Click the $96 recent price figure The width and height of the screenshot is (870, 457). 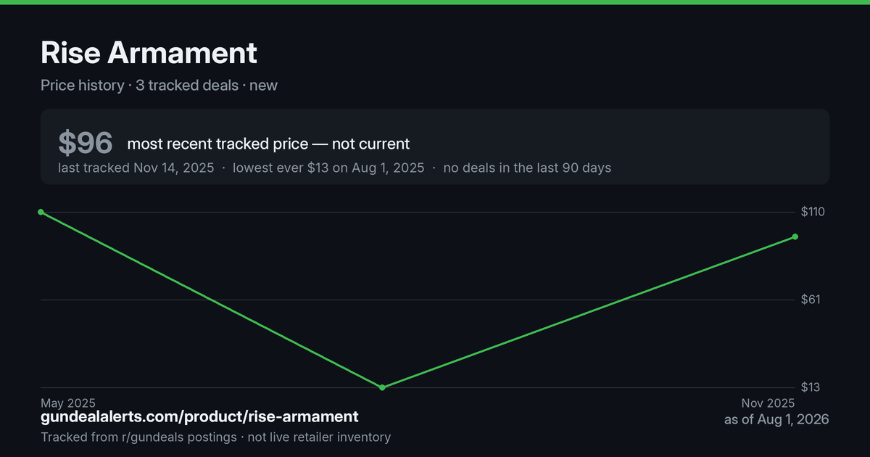click(x=86, y=144)
